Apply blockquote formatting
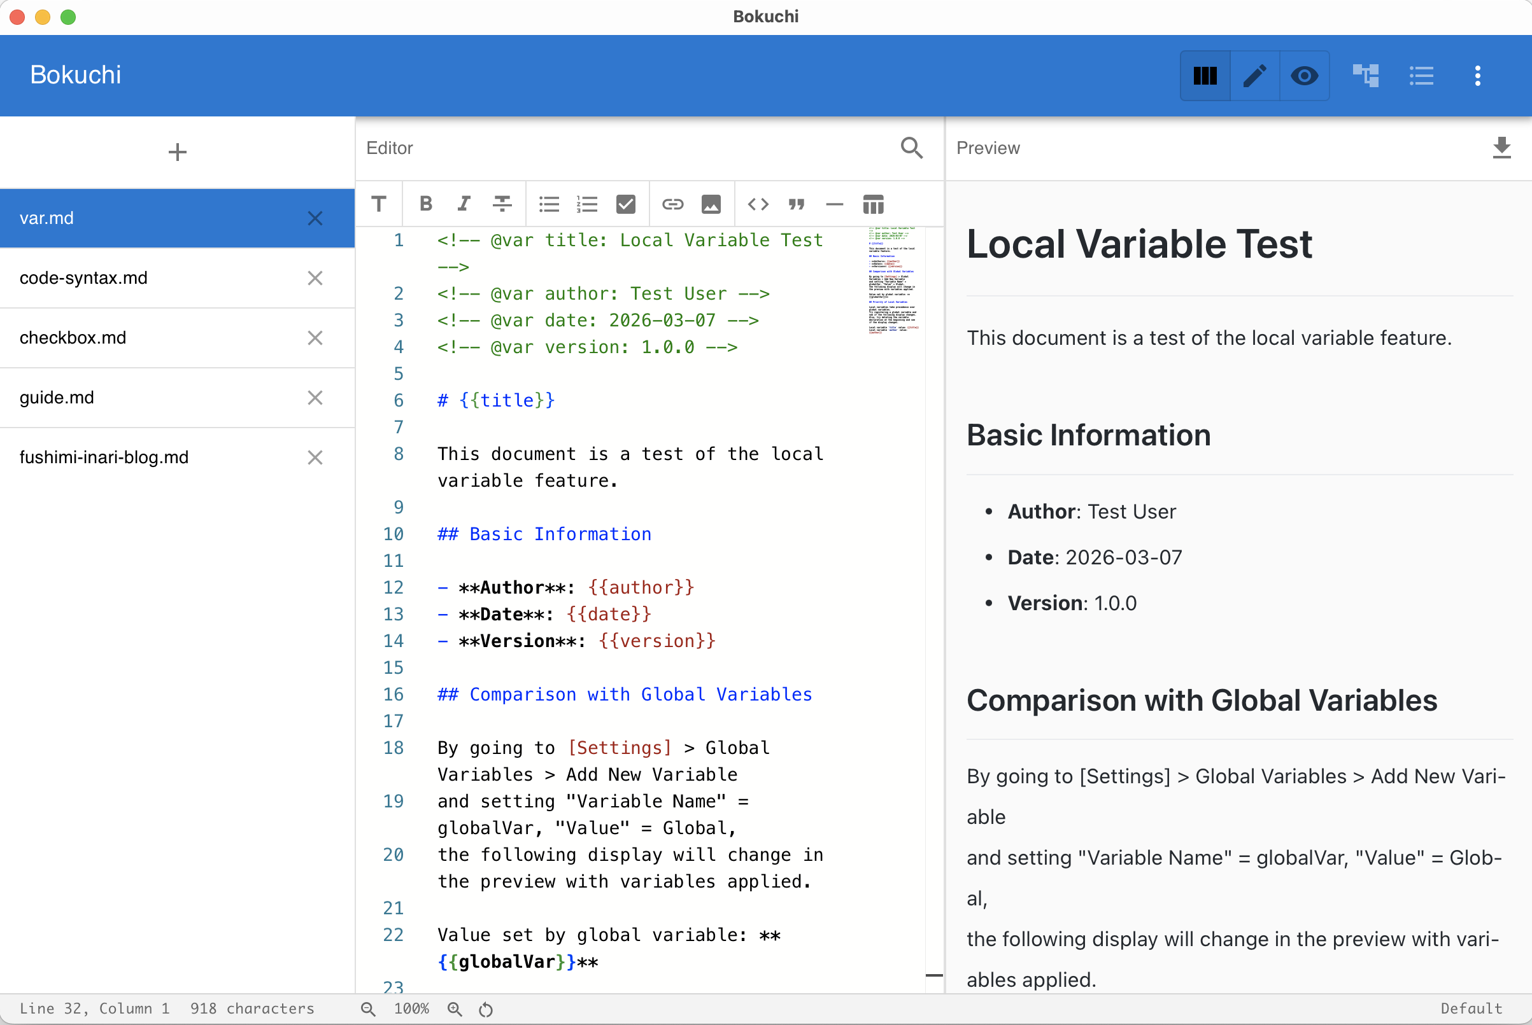 tap(796, 204)
